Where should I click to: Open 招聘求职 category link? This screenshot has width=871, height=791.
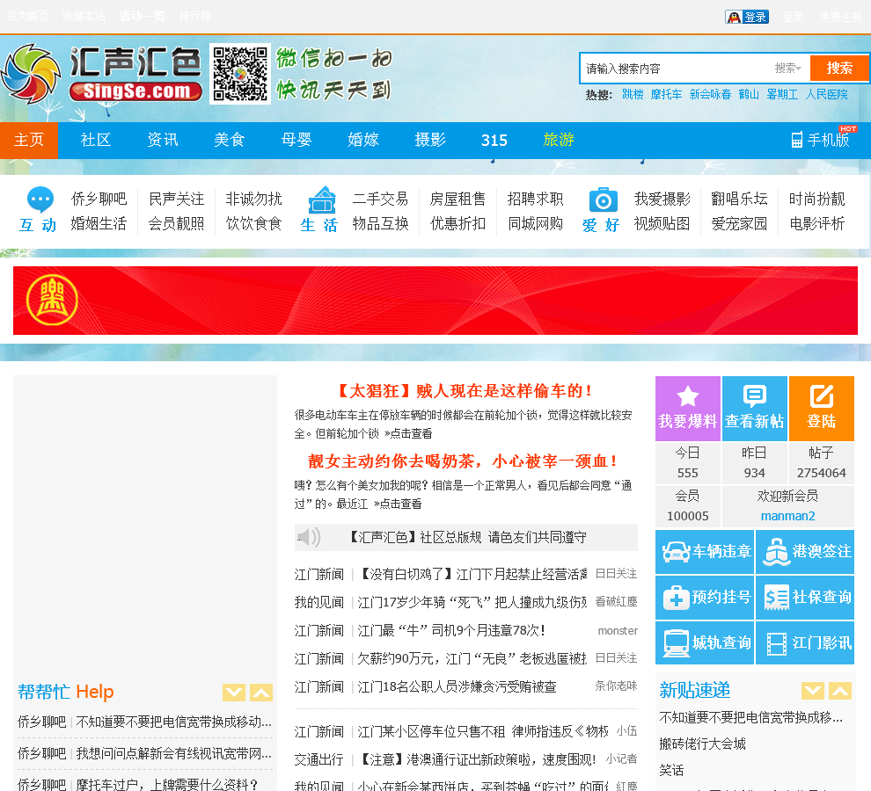point(536,199)
